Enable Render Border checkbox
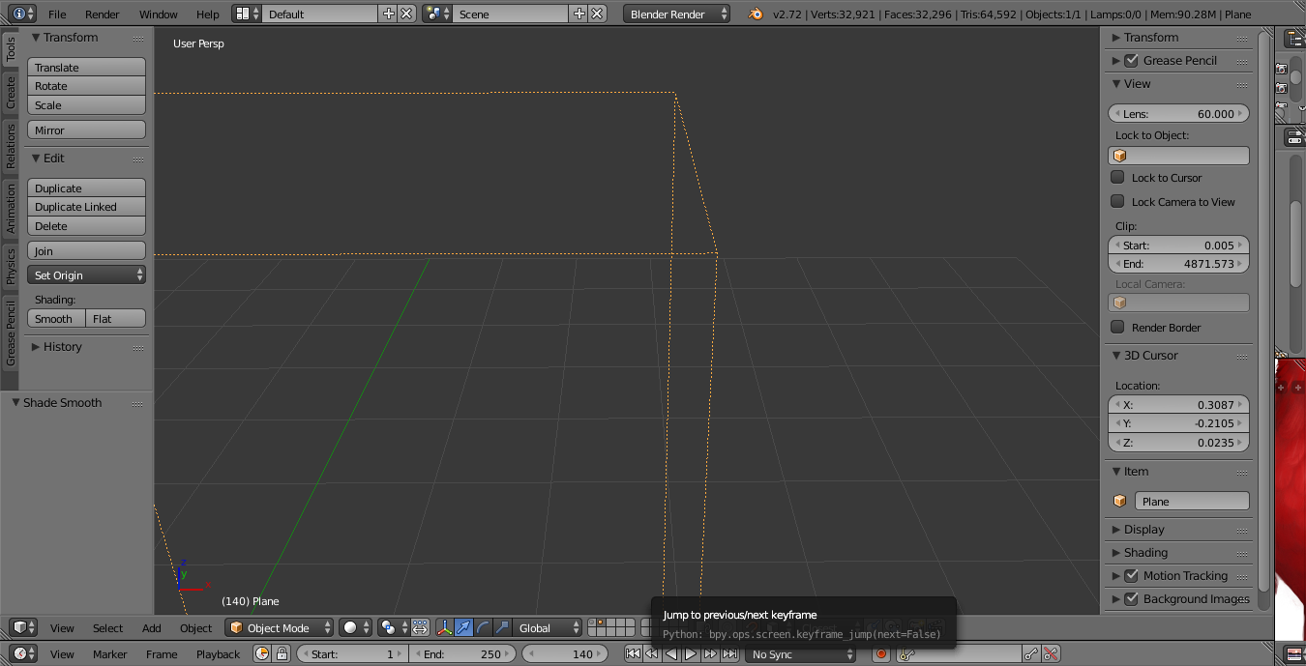The height and width of the screenshot is (666, 1306). point(1117,327)
